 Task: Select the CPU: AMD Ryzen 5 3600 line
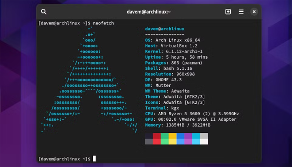[192, 114]
